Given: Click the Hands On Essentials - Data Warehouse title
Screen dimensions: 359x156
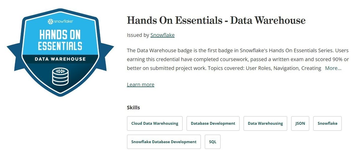Looking at the screenshot, I should click(x=216, y=20).
